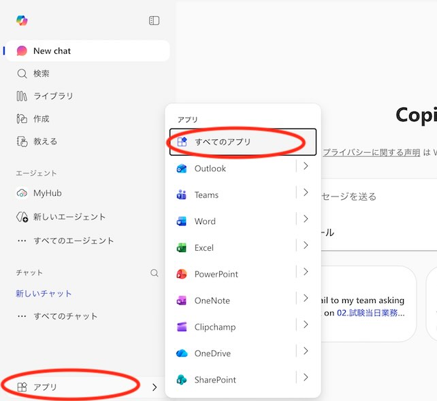Click the Excel app icon
Screen dimensions: 437x401
[x=182, y=247]
